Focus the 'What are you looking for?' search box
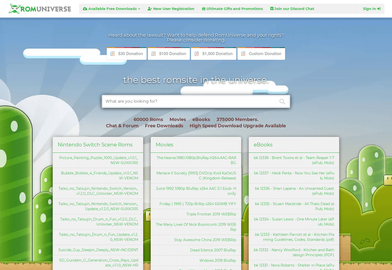This screenshot has width=392, height=270. [196, 102]
